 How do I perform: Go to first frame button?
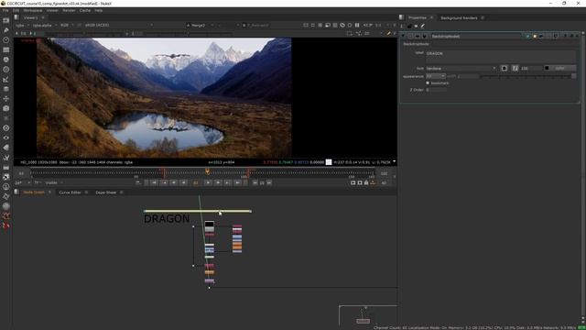click(x=154, y=182)
